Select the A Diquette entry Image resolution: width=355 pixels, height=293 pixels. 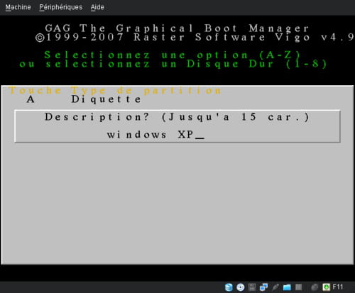84,99
